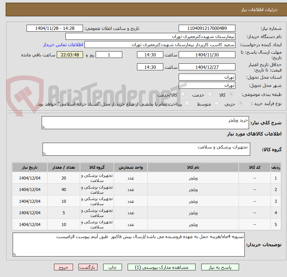The image size is (287, 277).
Task: Select the کالا/خدمت radio button
Action: [x=183, y=94]
